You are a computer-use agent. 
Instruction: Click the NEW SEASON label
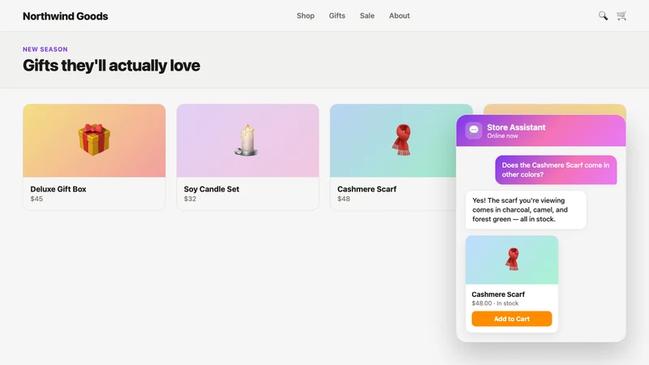(45, 49)
